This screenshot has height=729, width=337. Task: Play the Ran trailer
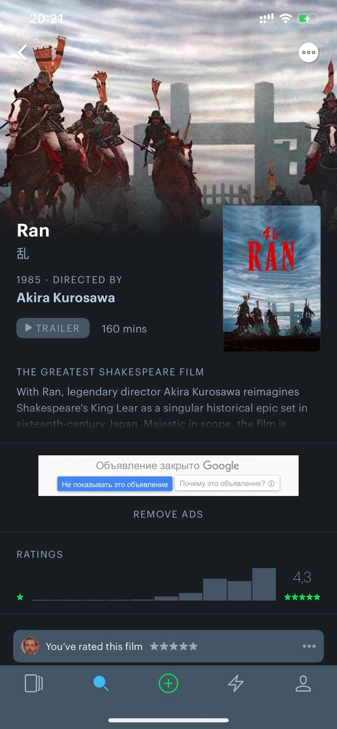[x=53, y=328]
